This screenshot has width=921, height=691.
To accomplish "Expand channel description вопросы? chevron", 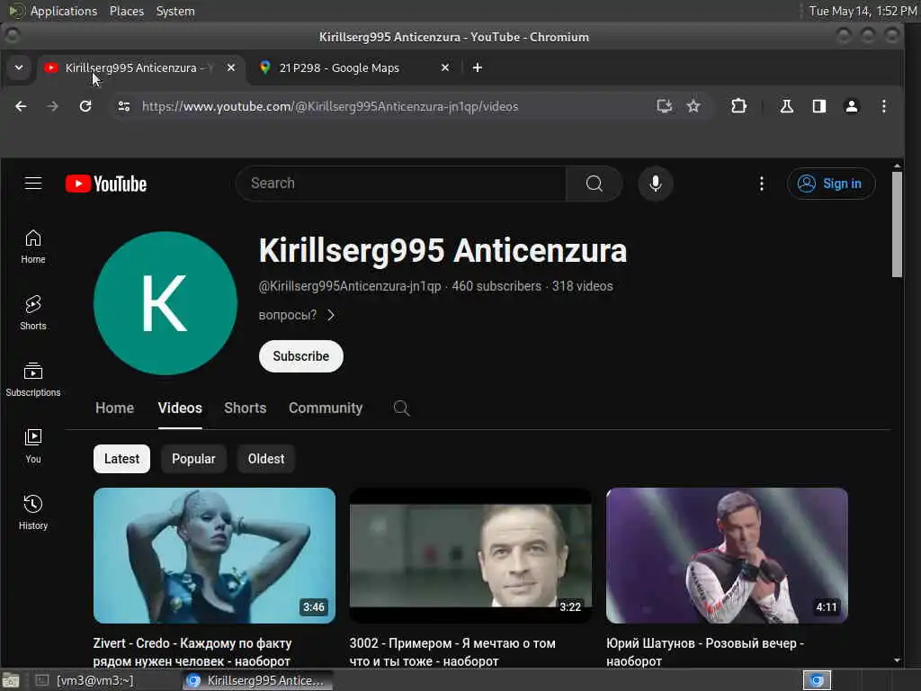I will coord(331,316).
